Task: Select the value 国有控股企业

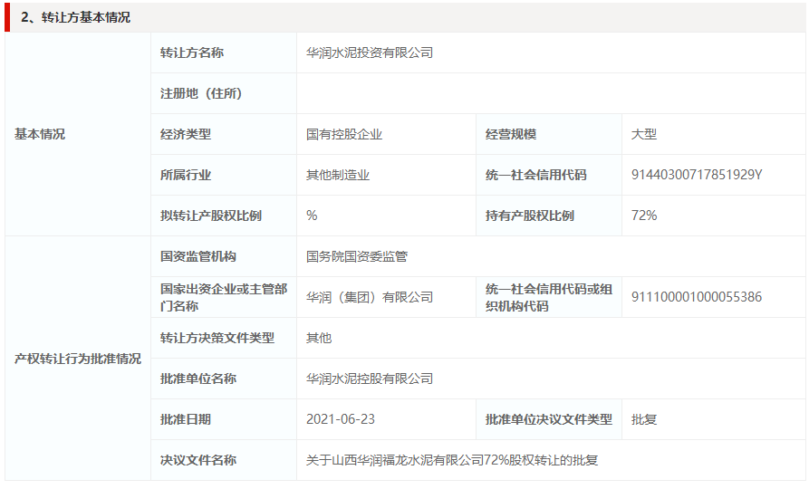Action: point(344,134)
